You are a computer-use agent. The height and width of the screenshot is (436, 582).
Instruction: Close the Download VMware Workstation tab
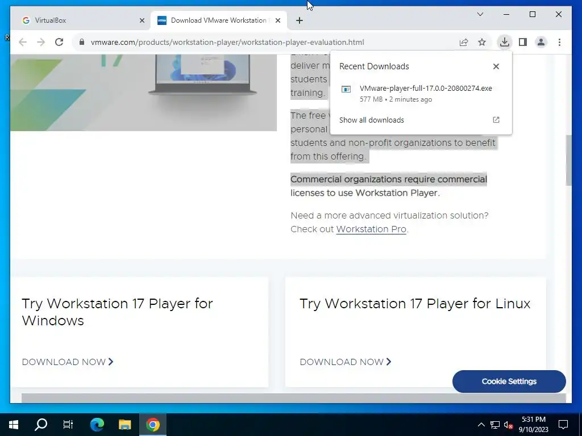click(277, 20)
